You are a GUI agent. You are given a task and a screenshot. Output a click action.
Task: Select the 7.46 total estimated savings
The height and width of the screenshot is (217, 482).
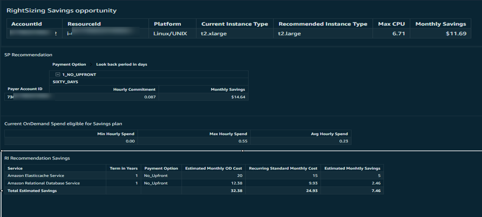pyautogui.click(x=376, y=191)
